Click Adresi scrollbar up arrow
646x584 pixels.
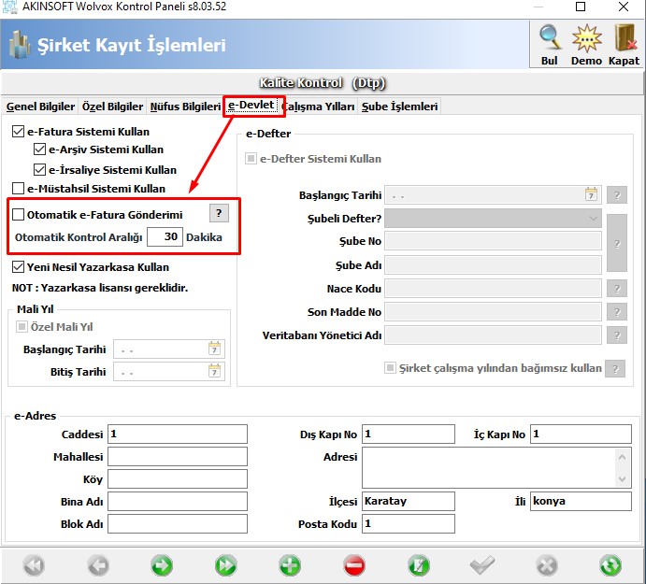pyautogui.click(x=622, y=457)
